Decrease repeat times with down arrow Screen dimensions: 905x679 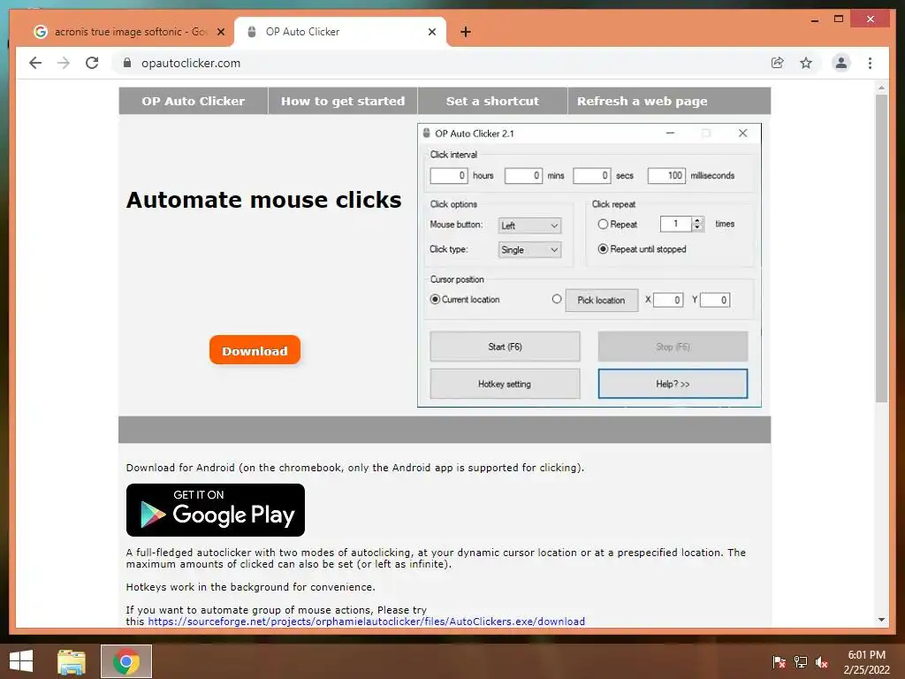(x=698, y=227)
